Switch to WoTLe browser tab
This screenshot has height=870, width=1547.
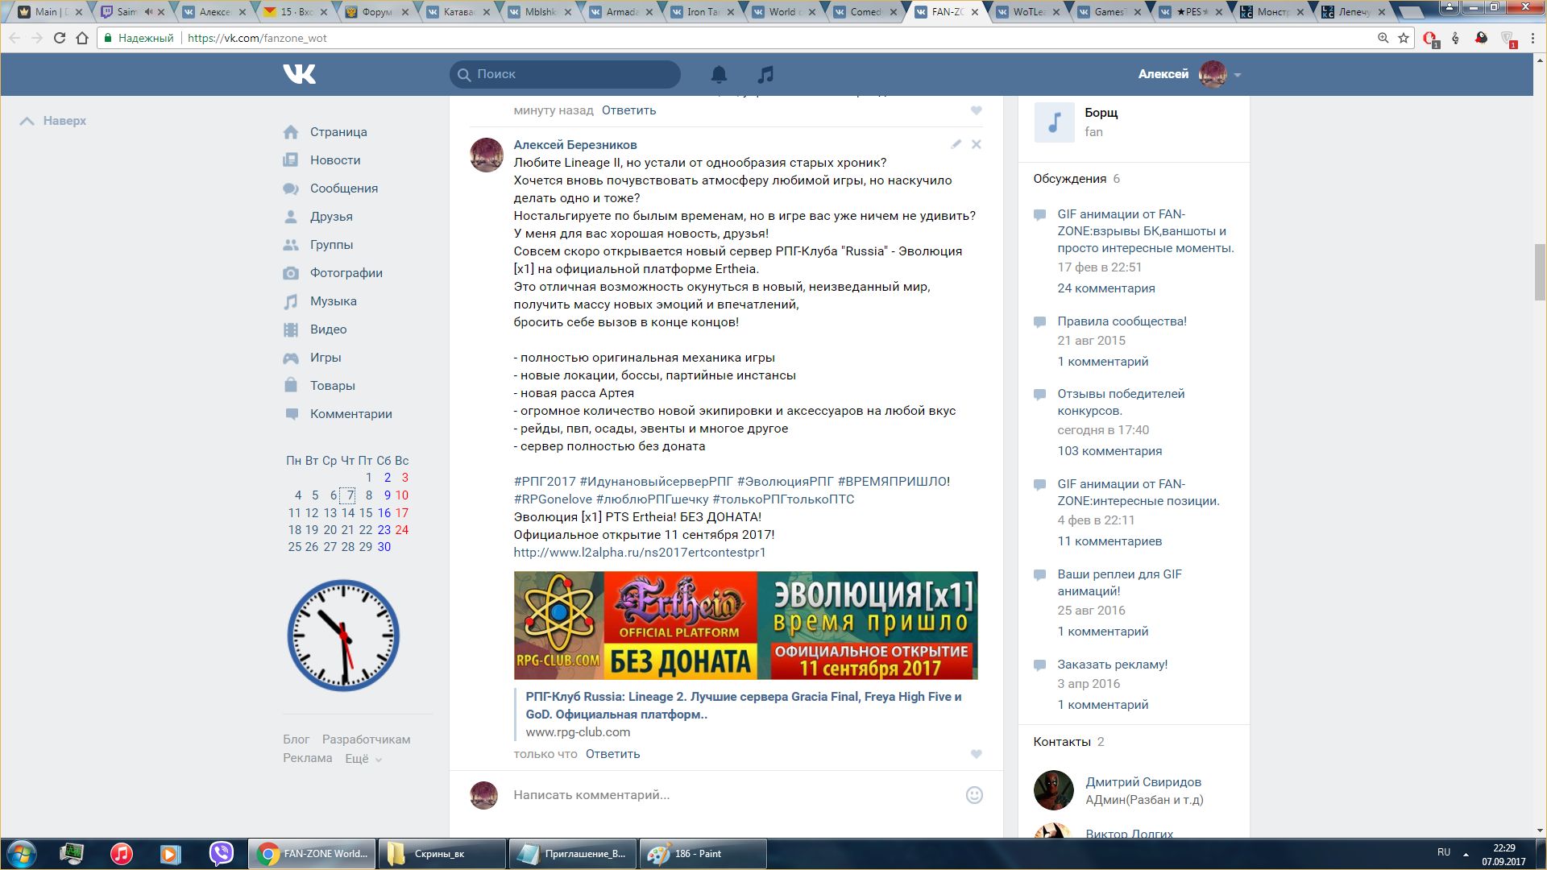point(1031,12)
